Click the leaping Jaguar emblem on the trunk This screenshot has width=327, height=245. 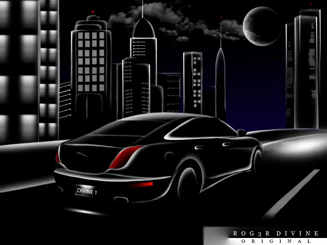tap(82, 154)
